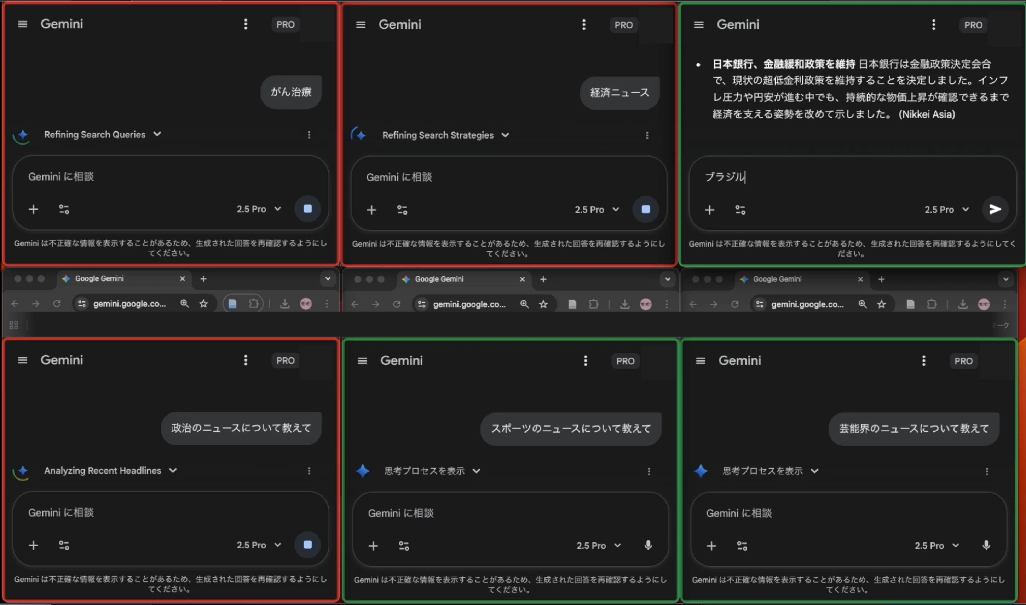
Task: Select the Google Gemini tab above 政治のニュース
Action: (124, 279)
